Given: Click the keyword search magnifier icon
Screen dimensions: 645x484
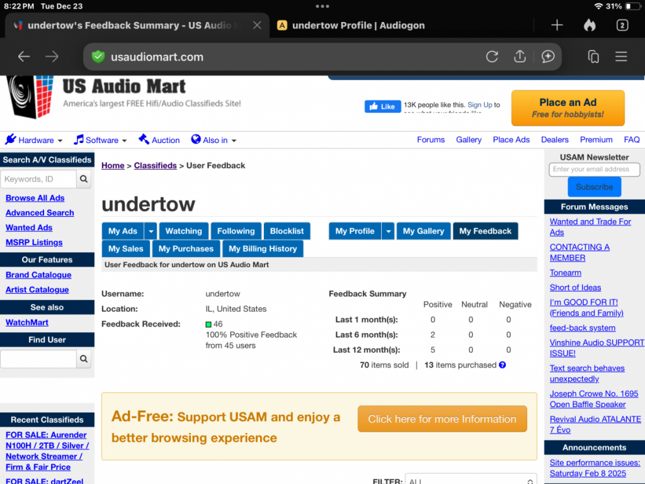Looking at the screenshot, I should 84,179.
